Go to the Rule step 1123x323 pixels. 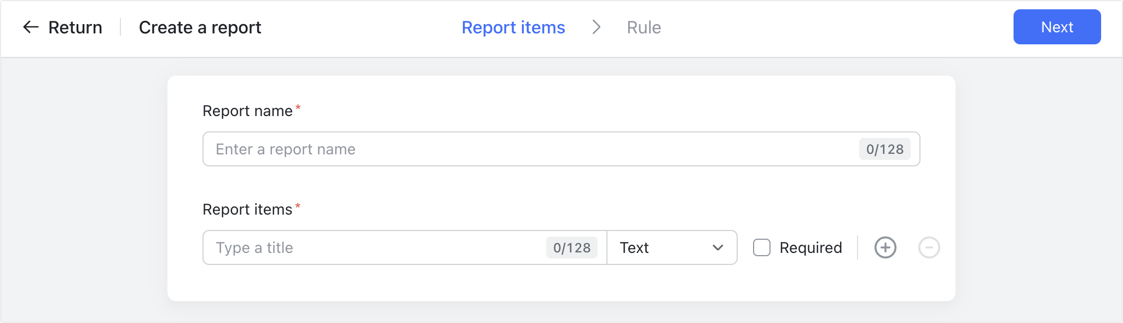pos(644,27)
